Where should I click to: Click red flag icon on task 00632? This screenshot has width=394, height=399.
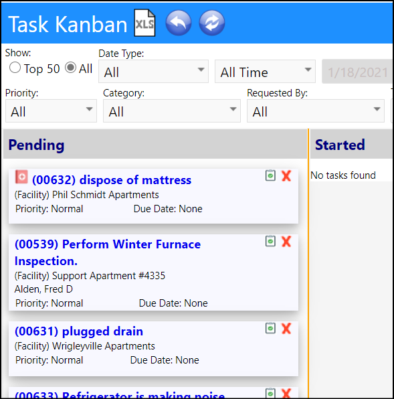(x=21, y=177)
